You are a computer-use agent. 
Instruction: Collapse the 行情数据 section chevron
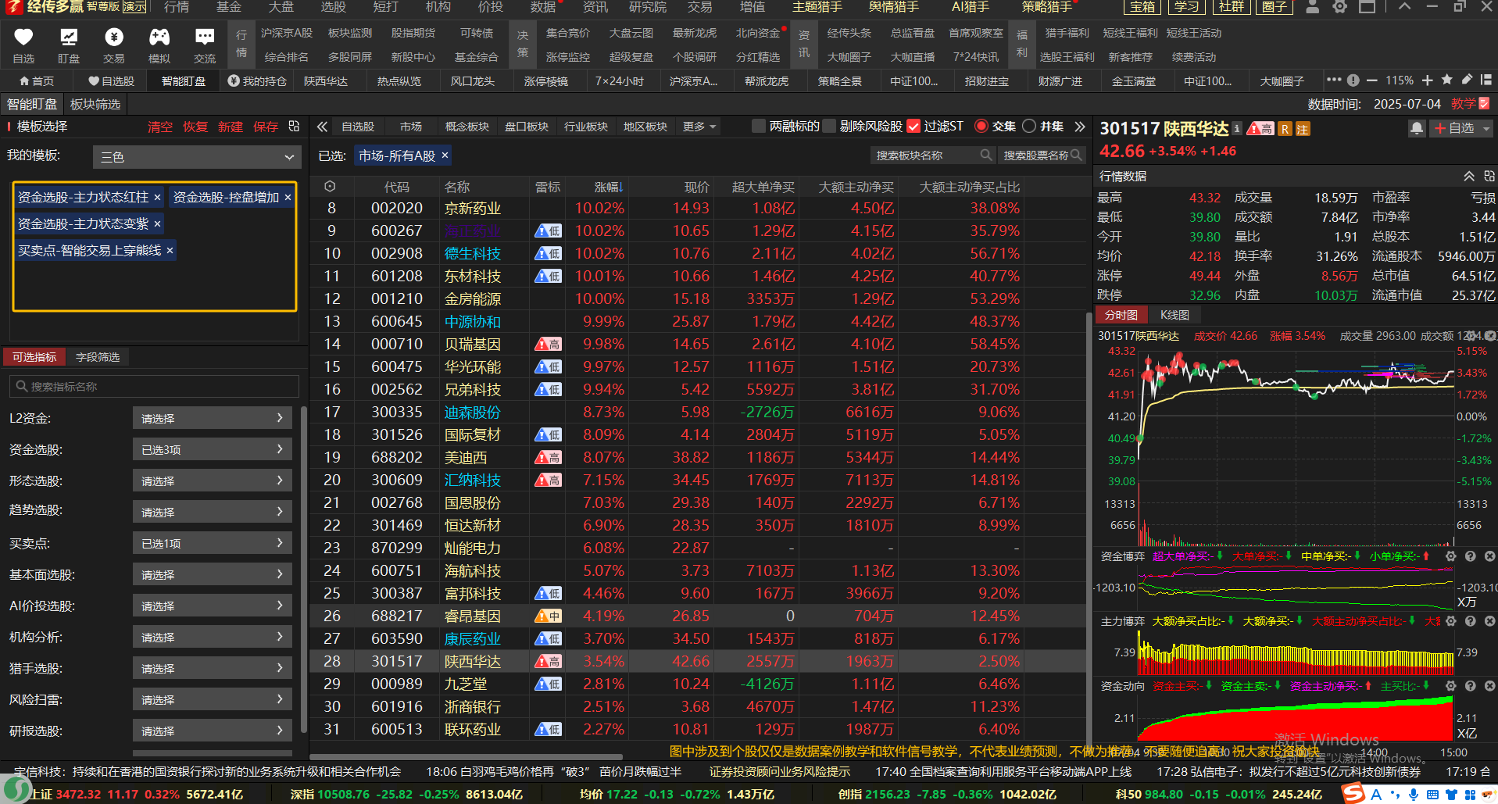(x=1469, y=177)
